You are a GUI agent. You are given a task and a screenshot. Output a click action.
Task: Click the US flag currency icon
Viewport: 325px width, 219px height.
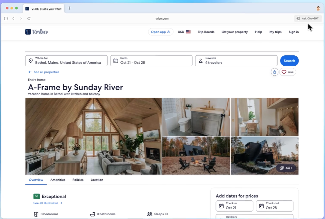pos(188,32)
